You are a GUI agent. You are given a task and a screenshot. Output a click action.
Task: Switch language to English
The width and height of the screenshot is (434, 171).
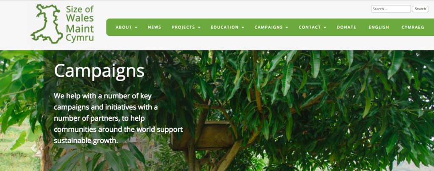(379, 27)
